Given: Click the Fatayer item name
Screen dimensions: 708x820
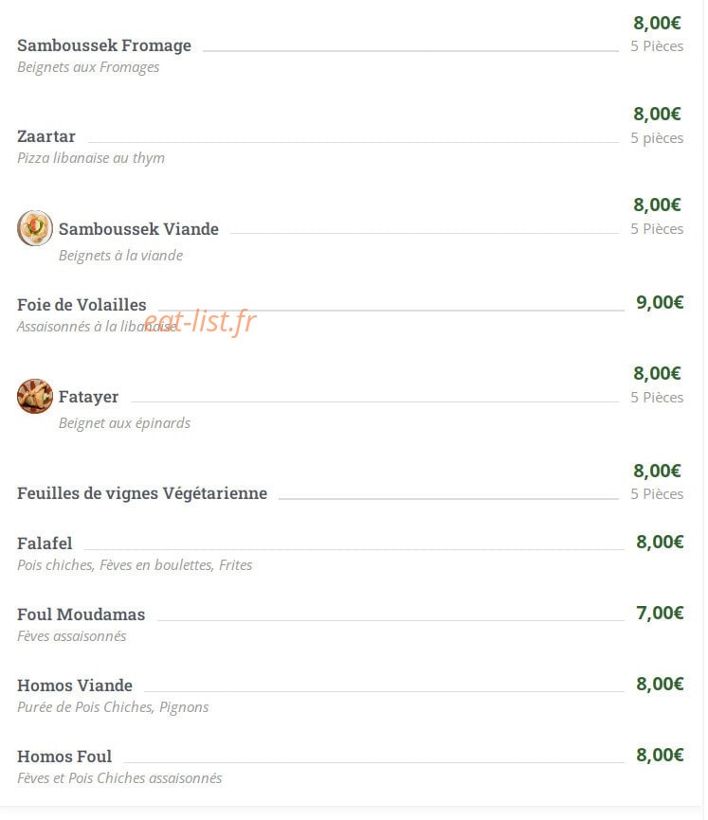Looking at the screenshot, I should [88, 397].
